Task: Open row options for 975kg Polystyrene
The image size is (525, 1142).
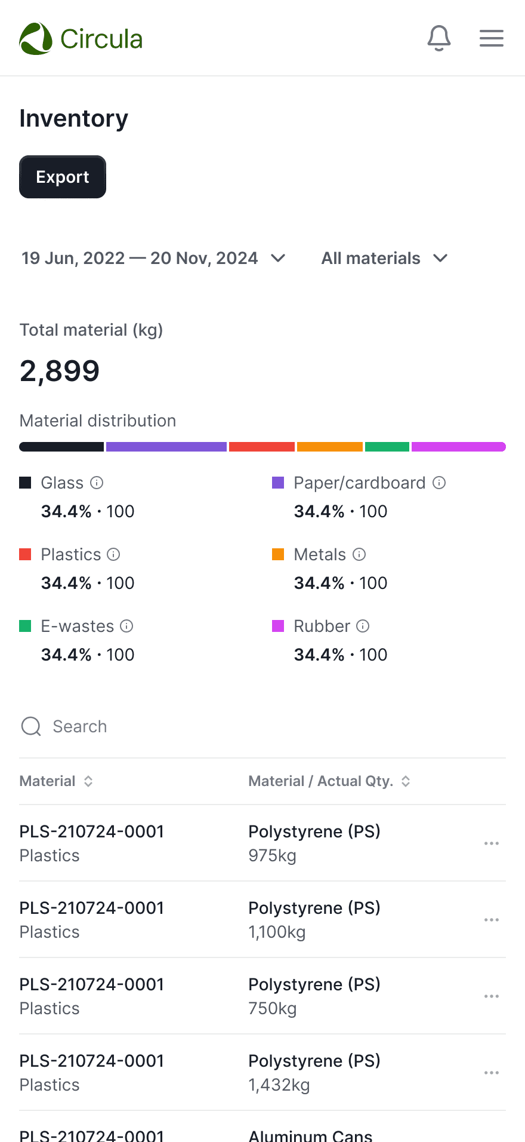Action: point(492,843)
